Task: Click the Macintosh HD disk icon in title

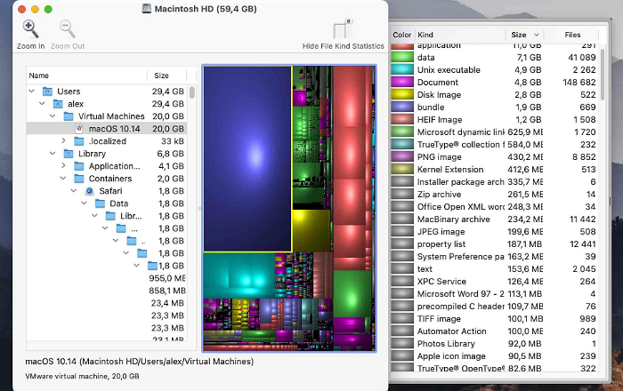Action: 147,8
